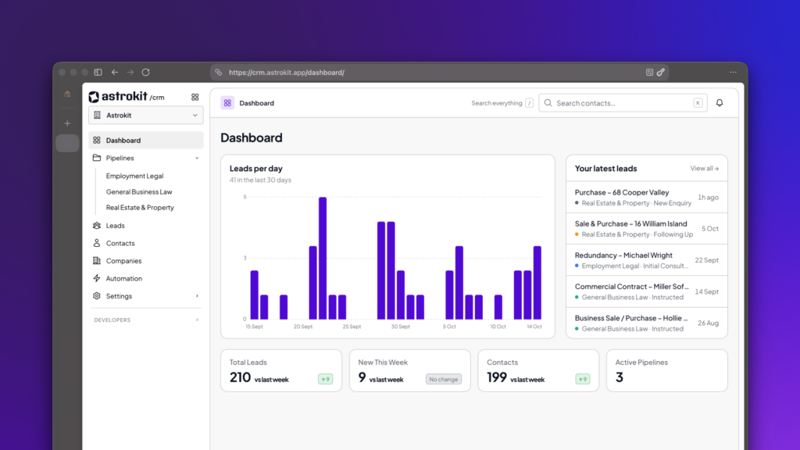This screenshot has height=450, width=800.
Task: Click the Leads per day chart title
Action: pos(255,169)
